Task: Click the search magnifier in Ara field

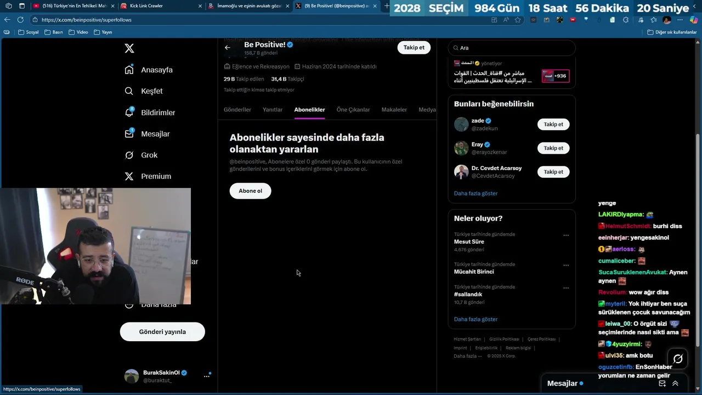Action: coord(455,48)
